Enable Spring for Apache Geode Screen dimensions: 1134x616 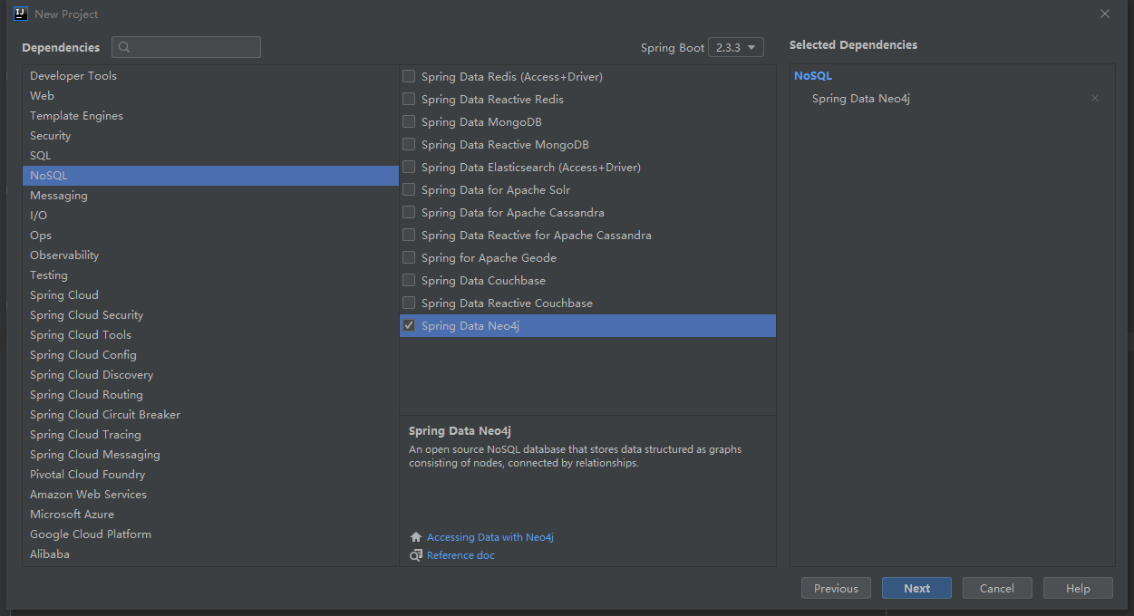point(408,257)
